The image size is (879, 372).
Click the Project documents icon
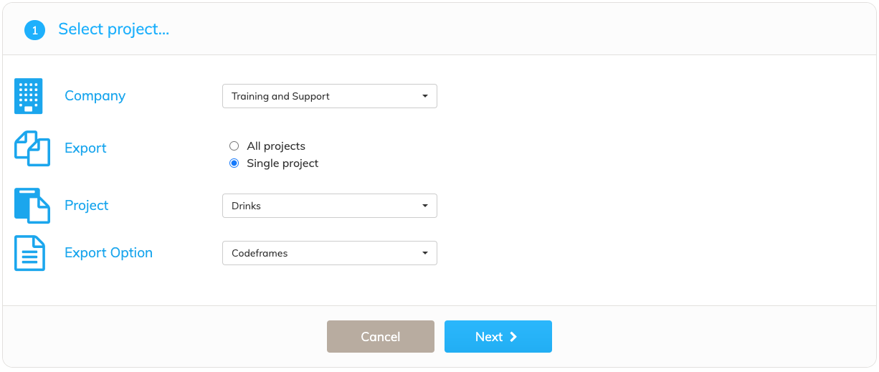[32, 206]
